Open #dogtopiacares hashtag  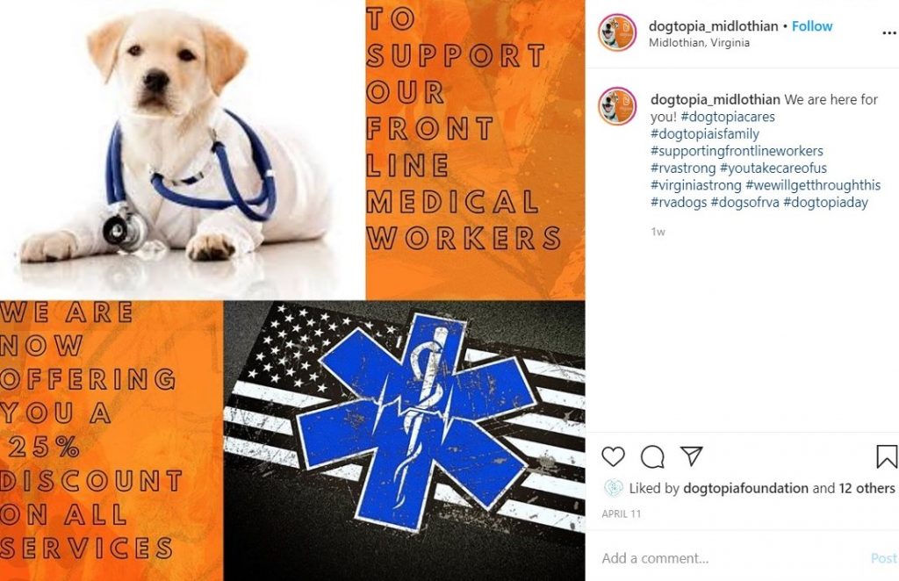coord(728,117)
